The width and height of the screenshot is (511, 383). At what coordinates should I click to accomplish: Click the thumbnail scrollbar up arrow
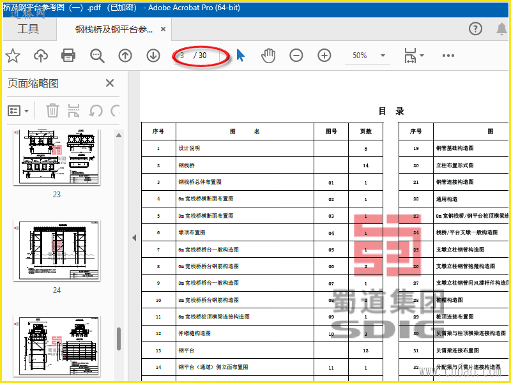click(119, 135)
